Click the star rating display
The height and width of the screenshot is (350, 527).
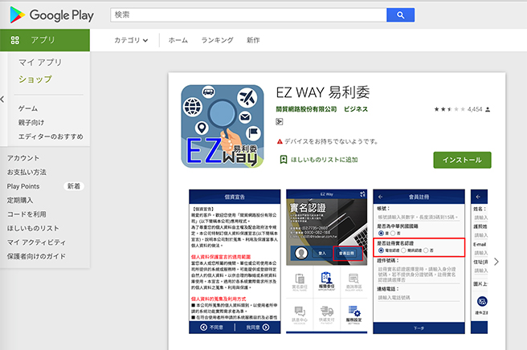449,109
